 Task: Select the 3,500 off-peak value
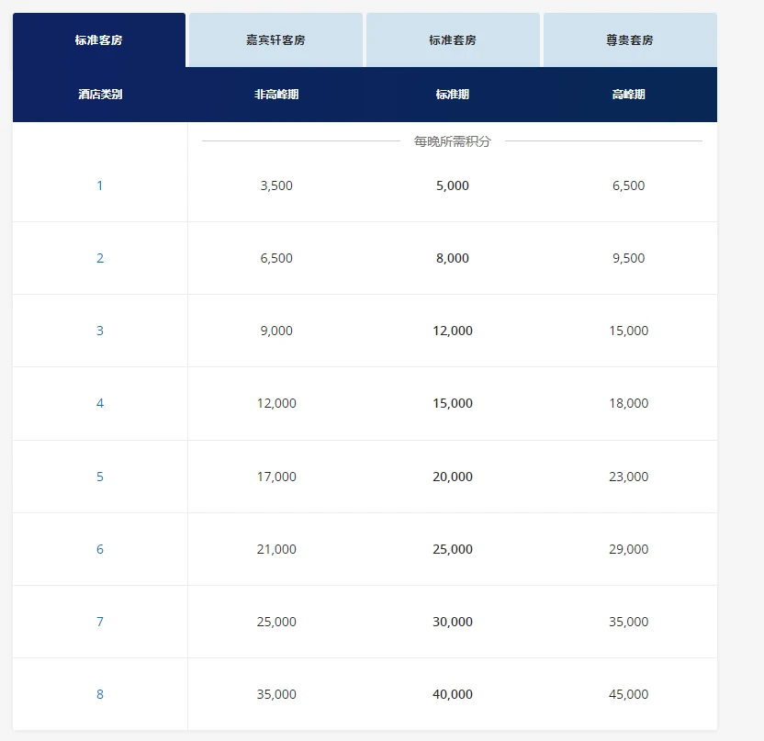pos(276,185)
